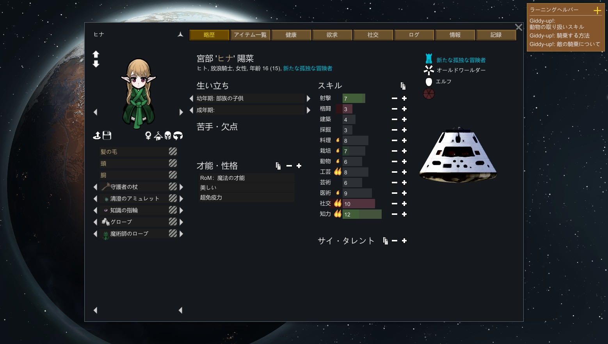608x344 pixels.
Task: Click the load pawn upload icon
Action: pyautogui.click(x=97, y=135)
